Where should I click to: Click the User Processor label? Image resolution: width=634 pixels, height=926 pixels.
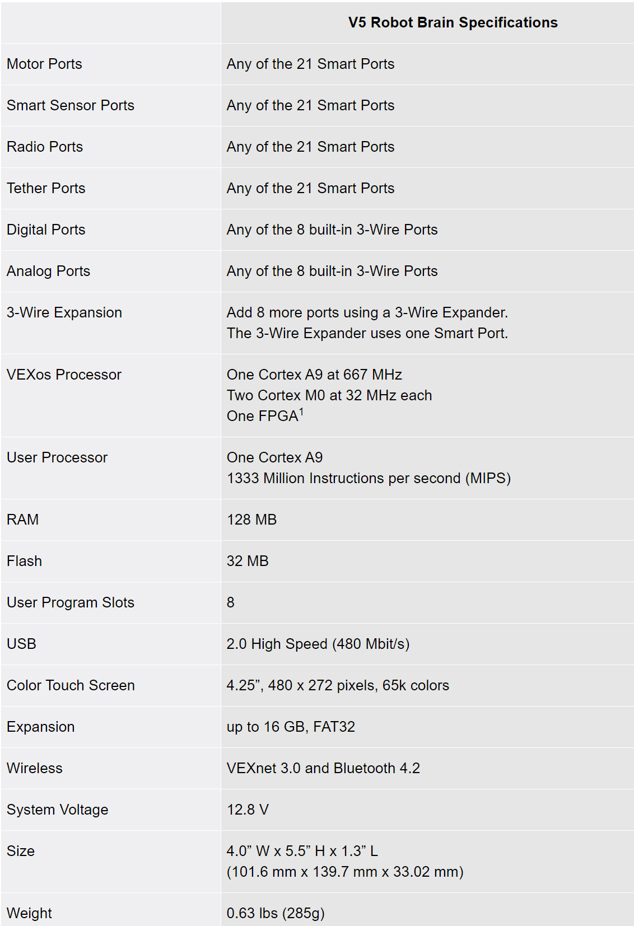(57, 457)
